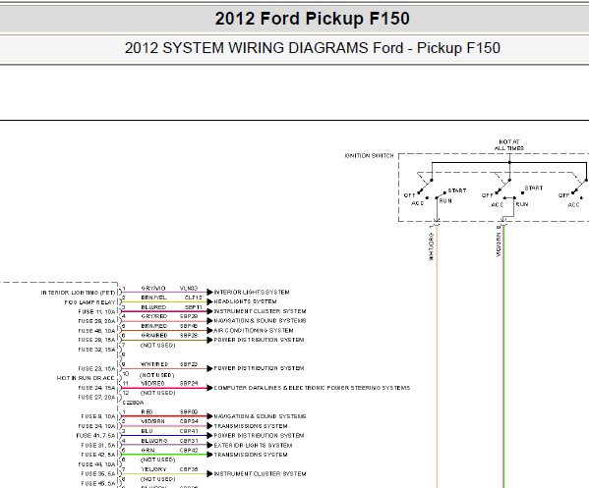Click the "VLN33" circuit code
Viewport: 589px width, 488px height.
tap(189, 288)
